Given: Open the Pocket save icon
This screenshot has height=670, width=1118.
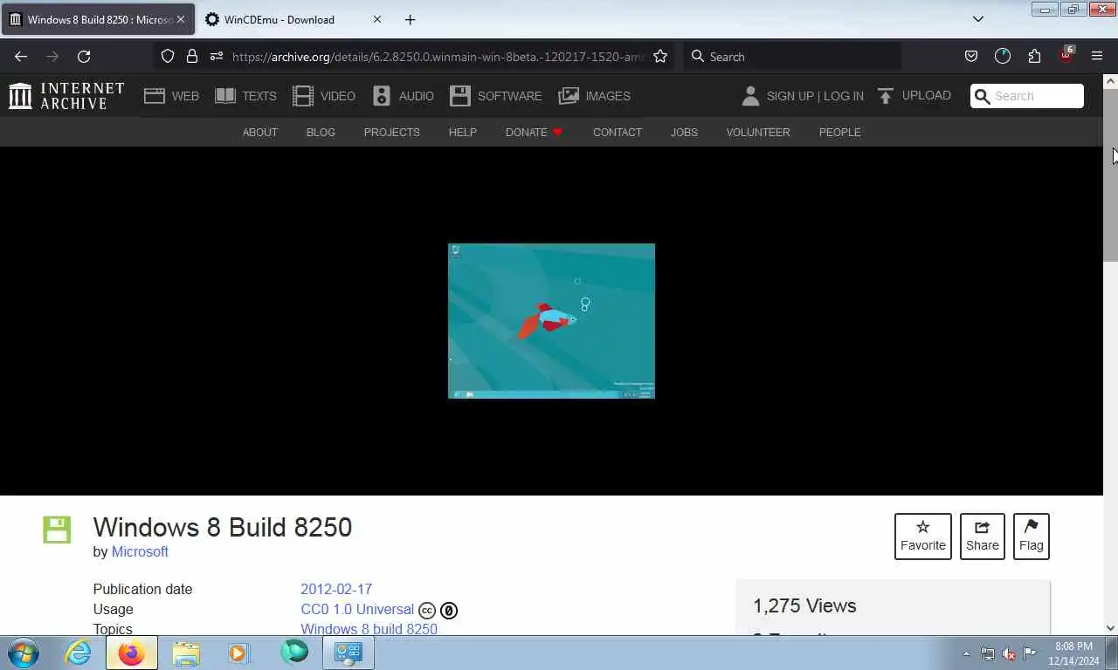Looking at the screenshot, I should click(971, 56).
